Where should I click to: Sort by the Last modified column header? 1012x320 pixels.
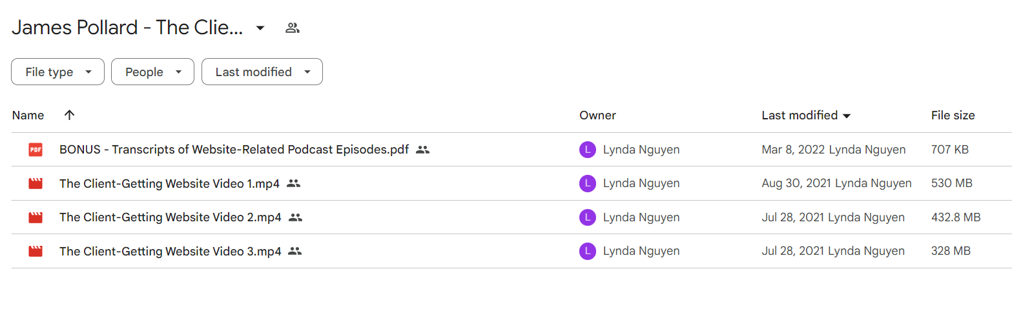coord(800,115)
